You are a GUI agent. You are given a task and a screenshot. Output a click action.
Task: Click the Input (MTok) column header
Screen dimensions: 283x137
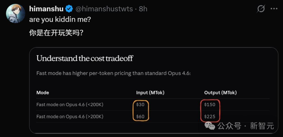click(x=150, y=93)
